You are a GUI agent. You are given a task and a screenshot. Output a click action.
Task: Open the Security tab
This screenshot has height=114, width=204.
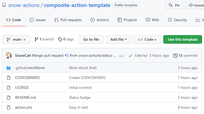[177, 20]
